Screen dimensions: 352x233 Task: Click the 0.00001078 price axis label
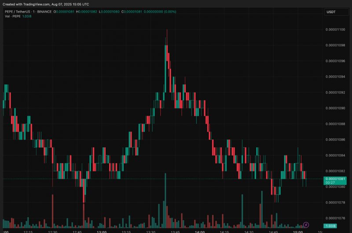click(335, 202)
